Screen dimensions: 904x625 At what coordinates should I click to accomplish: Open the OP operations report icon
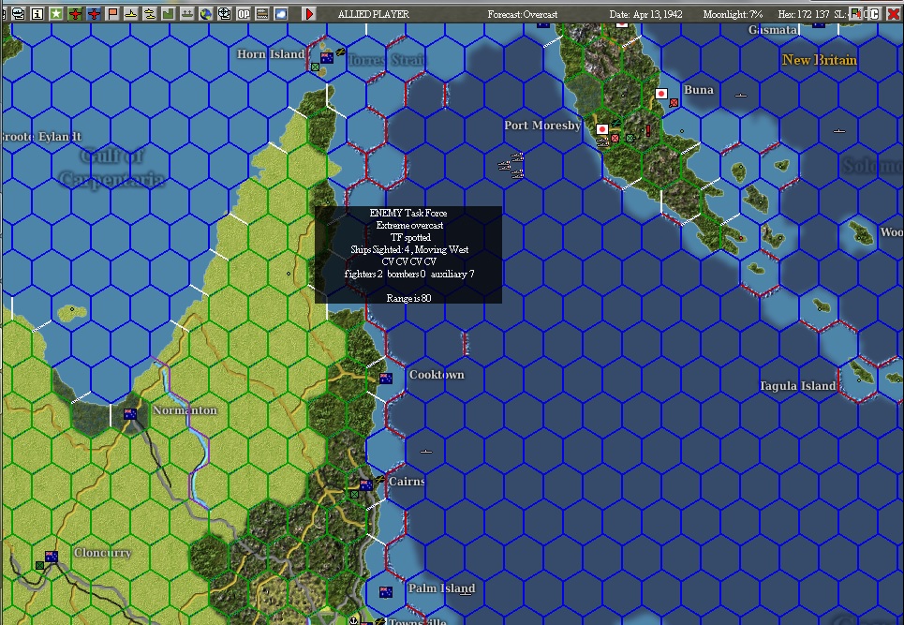tap(244, 14)
